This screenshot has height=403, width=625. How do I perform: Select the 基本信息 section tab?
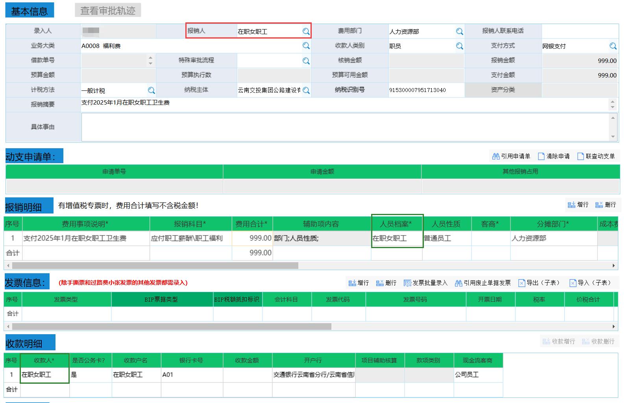coord(30,11)
